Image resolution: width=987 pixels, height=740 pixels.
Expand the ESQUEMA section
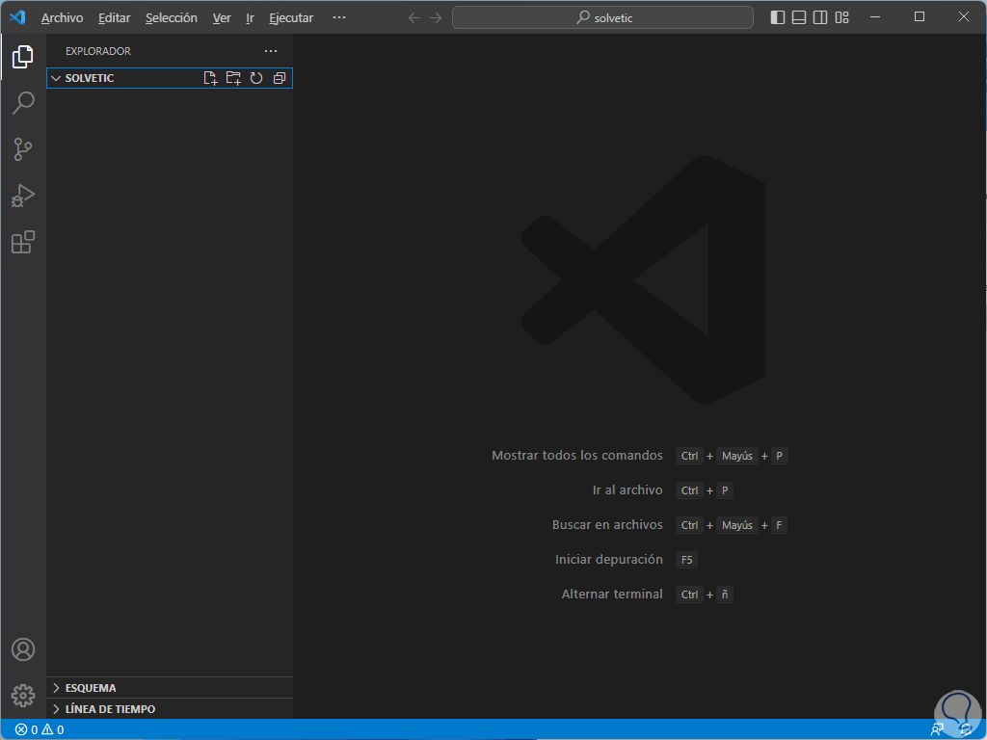pos(170,688)
